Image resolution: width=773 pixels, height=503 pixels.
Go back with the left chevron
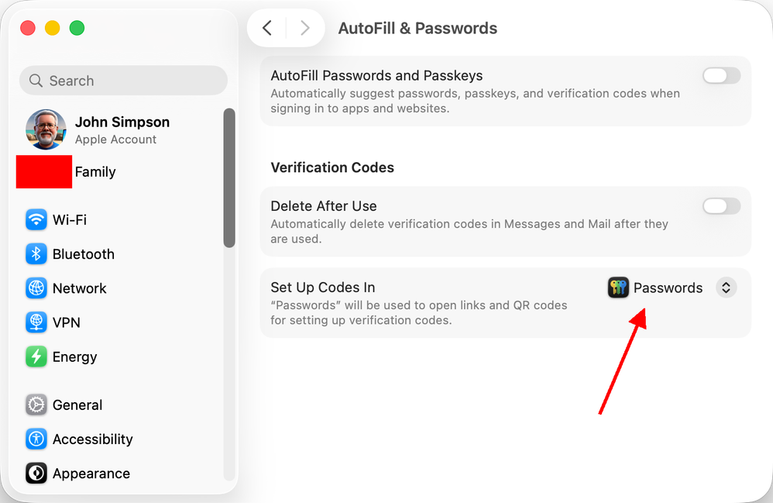click(x=267, y=29)
